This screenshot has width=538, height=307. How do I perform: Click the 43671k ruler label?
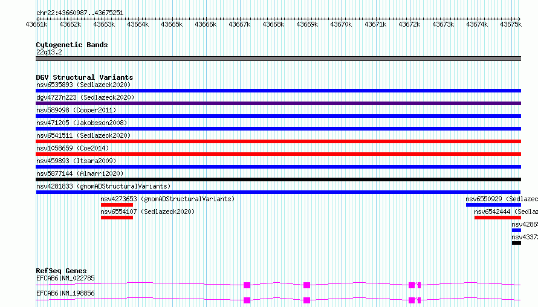coord(375,24)
